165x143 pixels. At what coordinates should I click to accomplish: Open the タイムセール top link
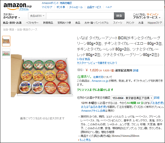click(76, 7)
